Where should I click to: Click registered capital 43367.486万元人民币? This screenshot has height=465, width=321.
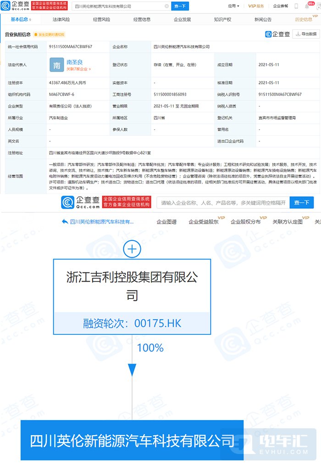click(x=67, y=83)
